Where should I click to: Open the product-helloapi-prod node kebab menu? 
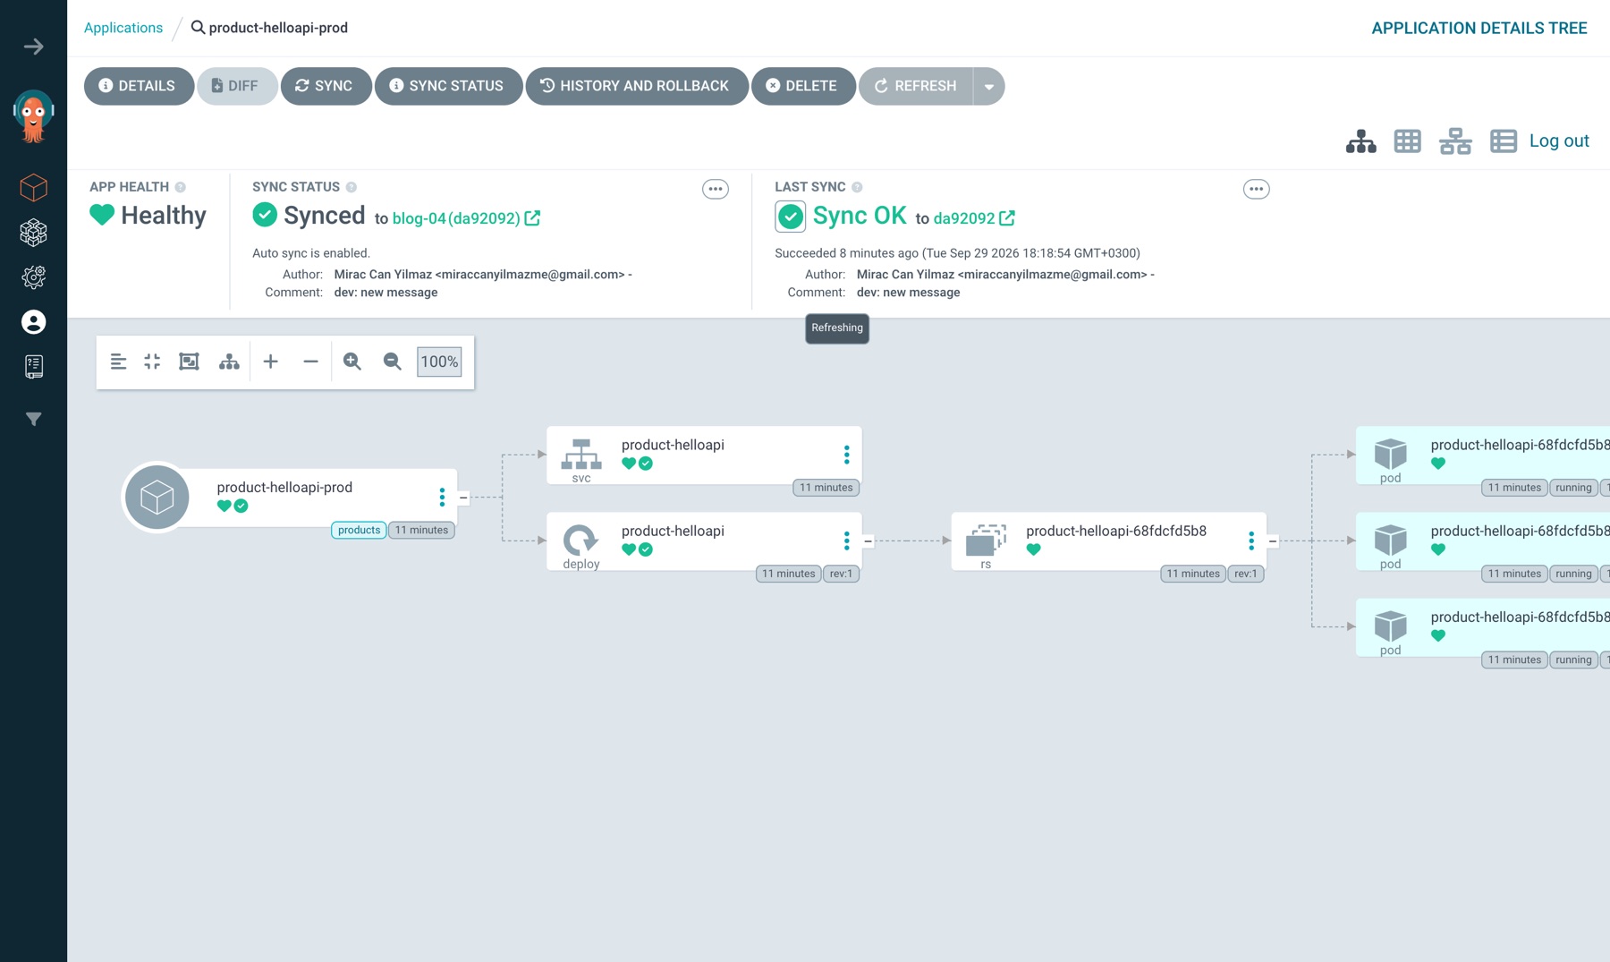[442, 497]
